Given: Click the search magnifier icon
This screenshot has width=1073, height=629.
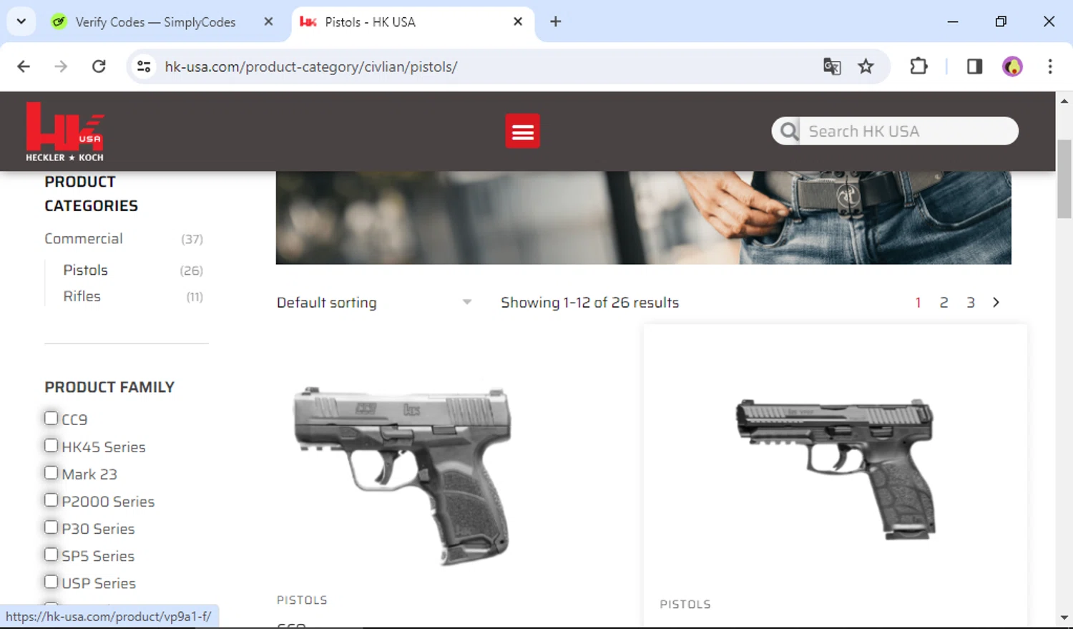Looking at the screenshot, I should (788, 131).
